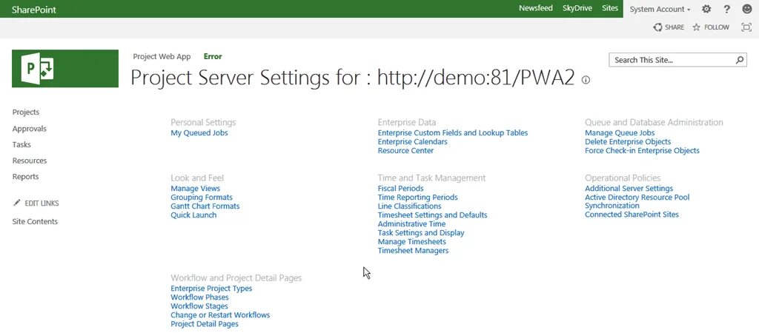This screenshot has width=759, height=333.
Task: Go to Approvals in left navigation
Action: point(30,129)
